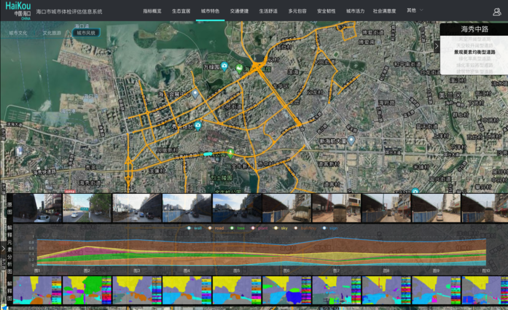Click the 图5 label on chart axis
The height and width of the screenshot is (310, 508).
click(237, 270)
